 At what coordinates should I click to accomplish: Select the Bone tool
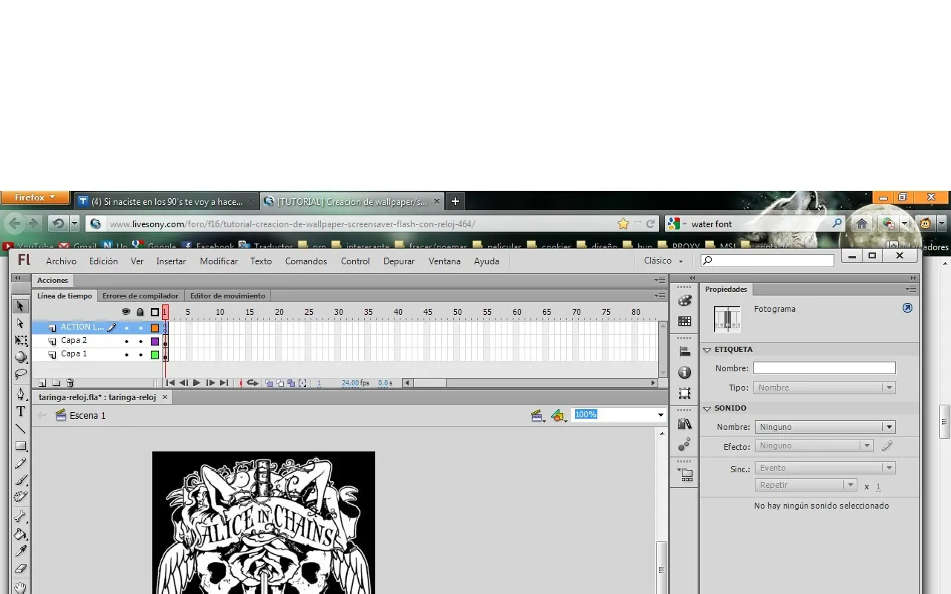(x=21, y=517)
